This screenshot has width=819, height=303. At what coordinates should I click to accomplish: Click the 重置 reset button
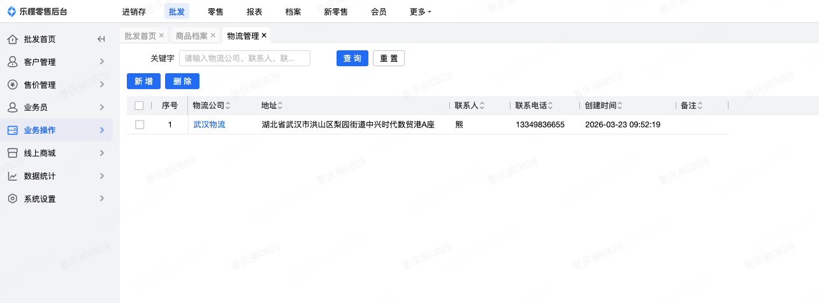389,59
